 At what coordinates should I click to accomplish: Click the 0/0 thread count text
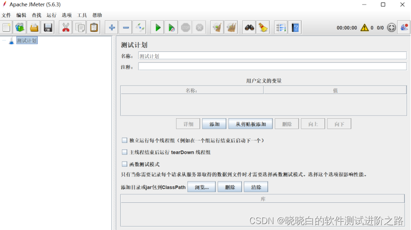pos(380,28)
